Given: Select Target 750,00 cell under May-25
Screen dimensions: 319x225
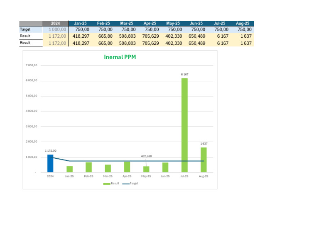Looking at the screenshot, I should tap(173, 29).
